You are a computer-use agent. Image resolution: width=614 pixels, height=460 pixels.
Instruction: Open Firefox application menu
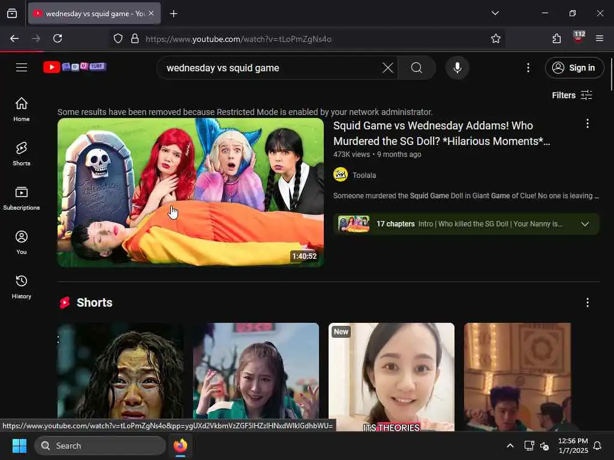(599, 38)
